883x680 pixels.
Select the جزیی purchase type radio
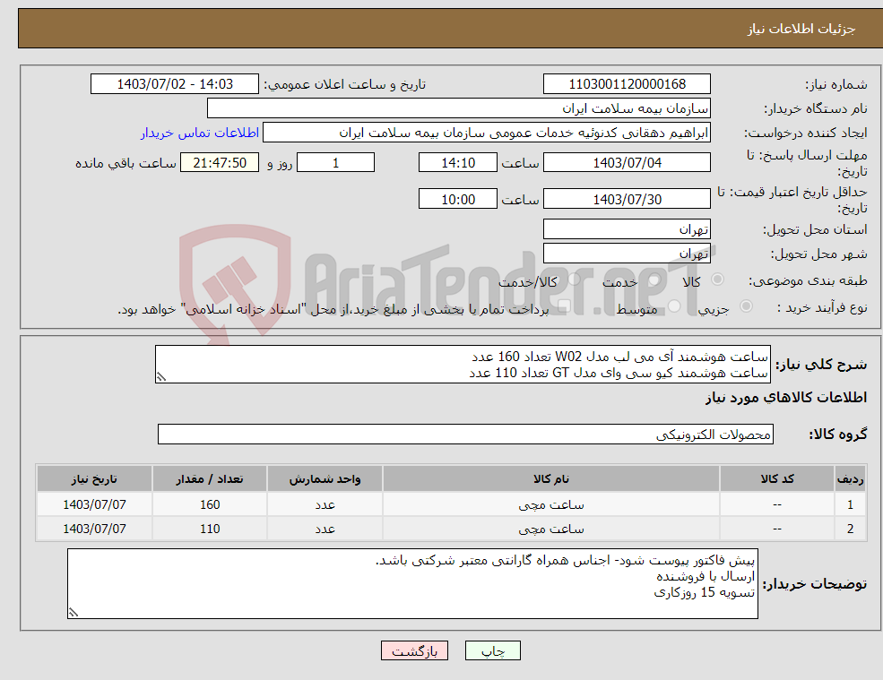pos(746,306)
